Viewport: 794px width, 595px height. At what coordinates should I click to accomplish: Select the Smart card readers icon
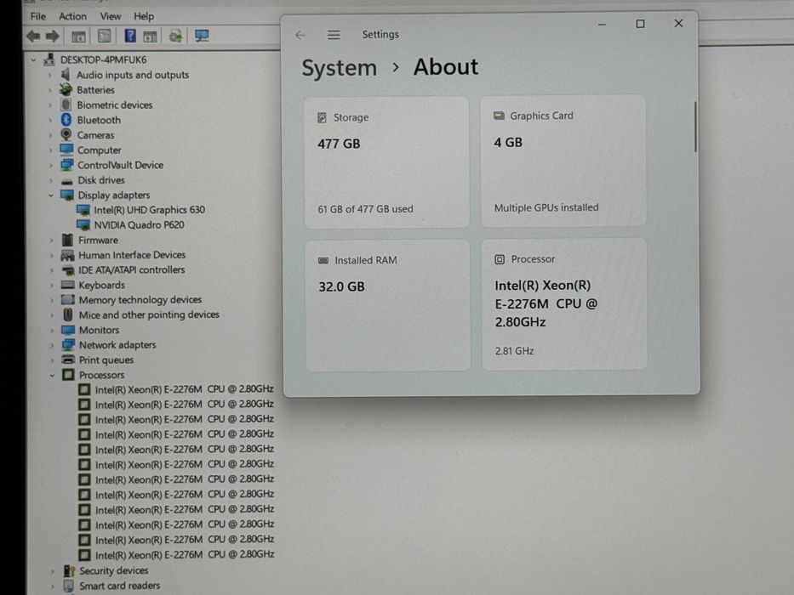(68, 586)
